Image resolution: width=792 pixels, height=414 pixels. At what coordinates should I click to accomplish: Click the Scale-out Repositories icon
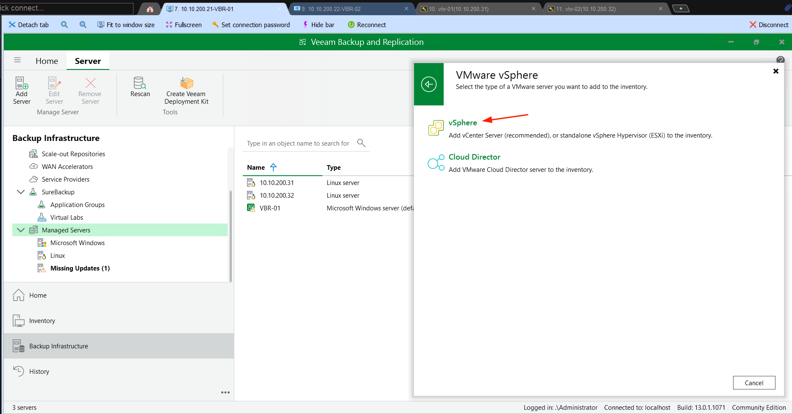pos(33,154)
